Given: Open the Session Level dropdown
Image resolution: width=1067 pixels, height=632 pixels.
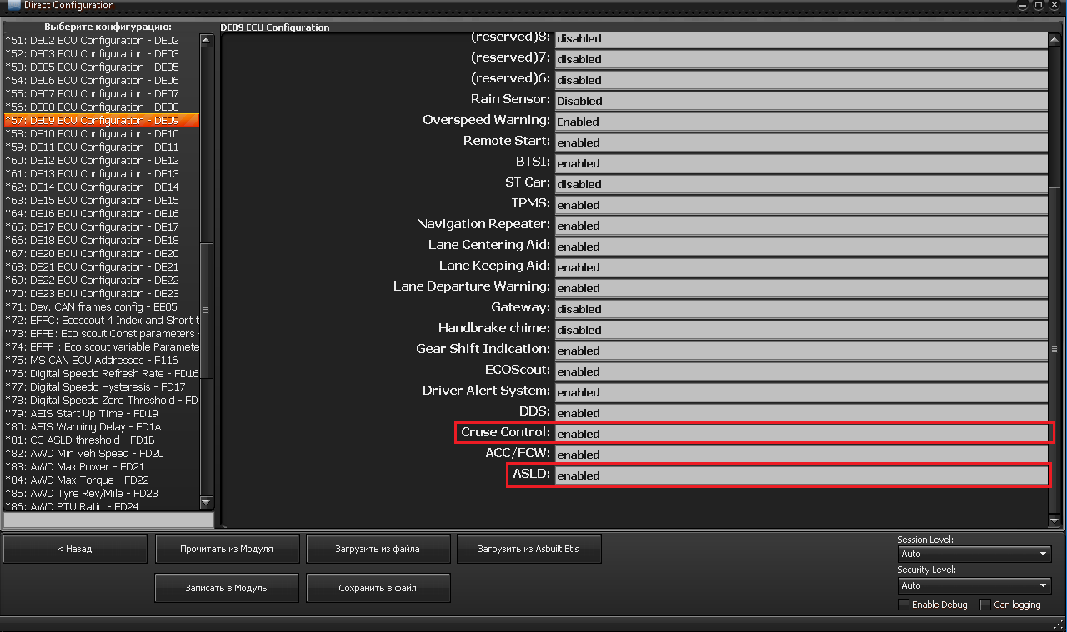Looking at the screenshot, I should [x=974, y=554].
